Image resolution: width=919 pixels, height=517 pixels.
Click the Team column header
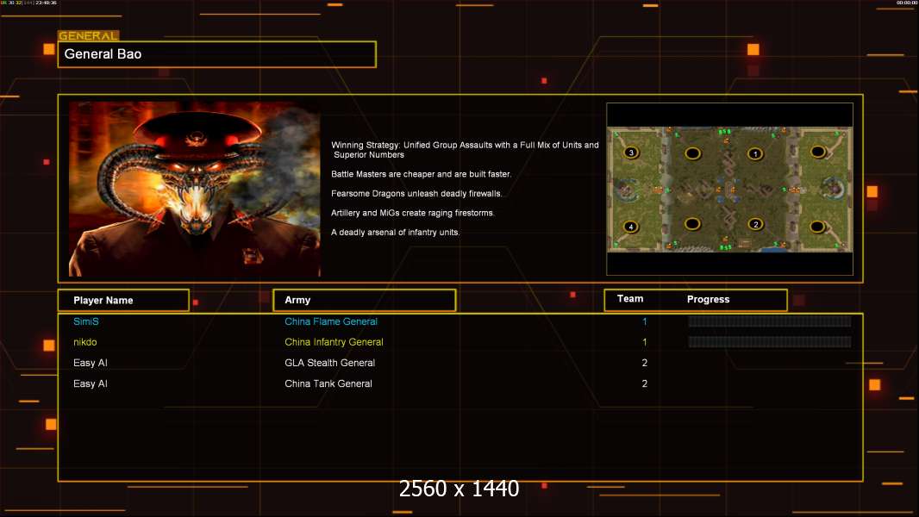click(630, 299)
